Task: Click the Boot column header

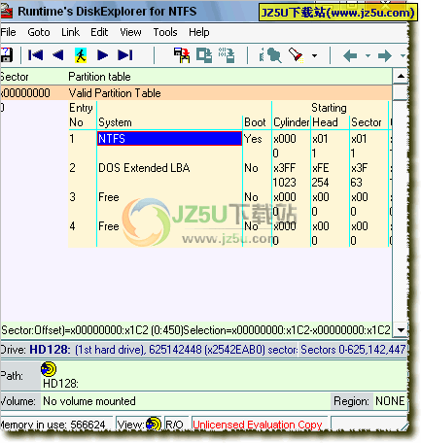Action: click(x=255, y=122)
